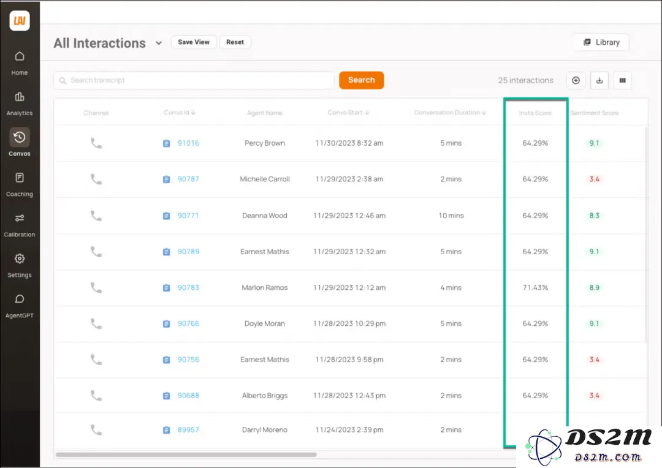
Task: Open Coaching section
Action: (x=20, y=184)
